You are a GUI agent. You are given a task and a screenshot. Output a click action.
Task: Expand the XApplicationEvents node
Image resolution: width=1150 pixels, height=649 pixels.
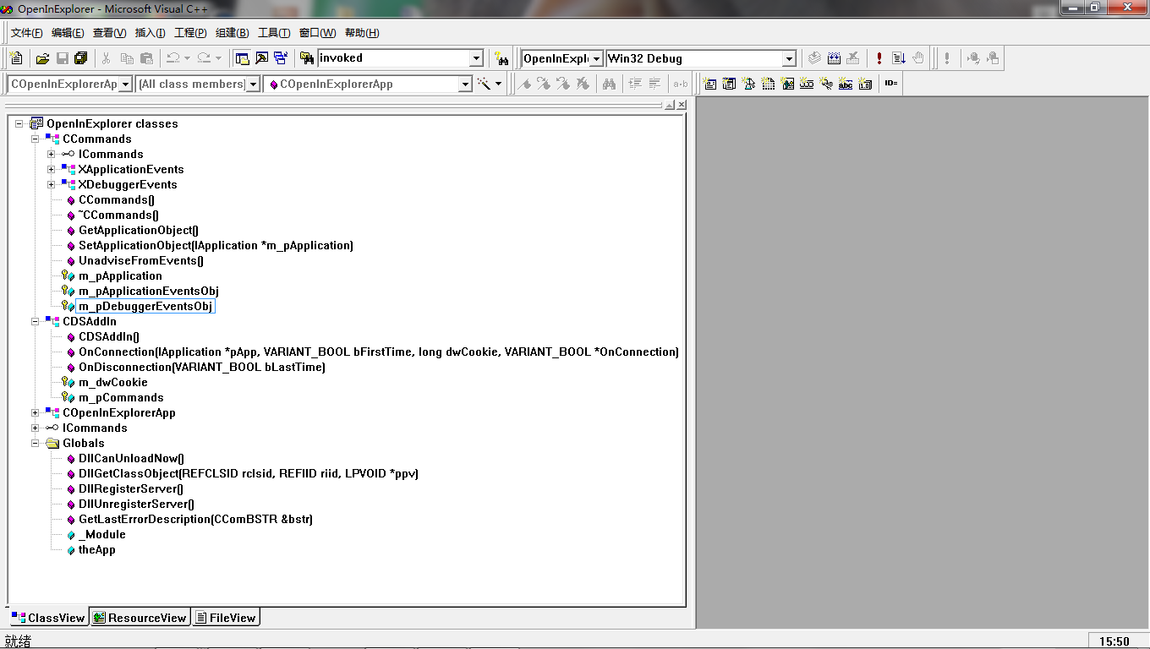click(52, 169)
